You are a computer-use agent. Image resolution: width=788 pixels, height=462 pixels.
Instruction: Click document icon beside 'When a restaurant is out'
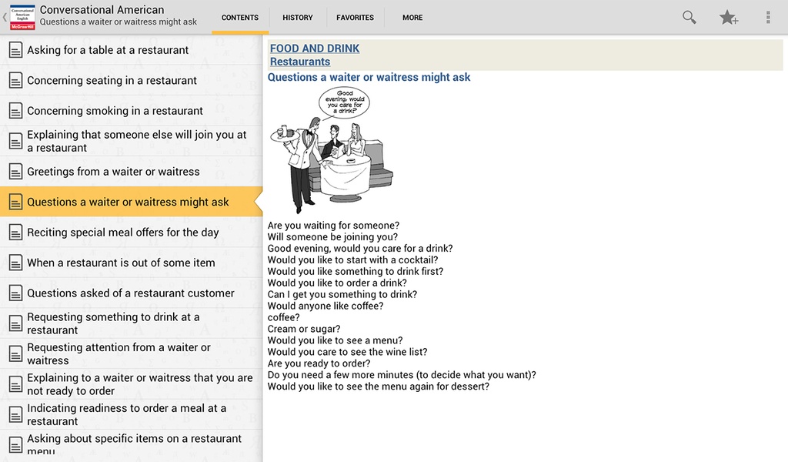(15, 263)
